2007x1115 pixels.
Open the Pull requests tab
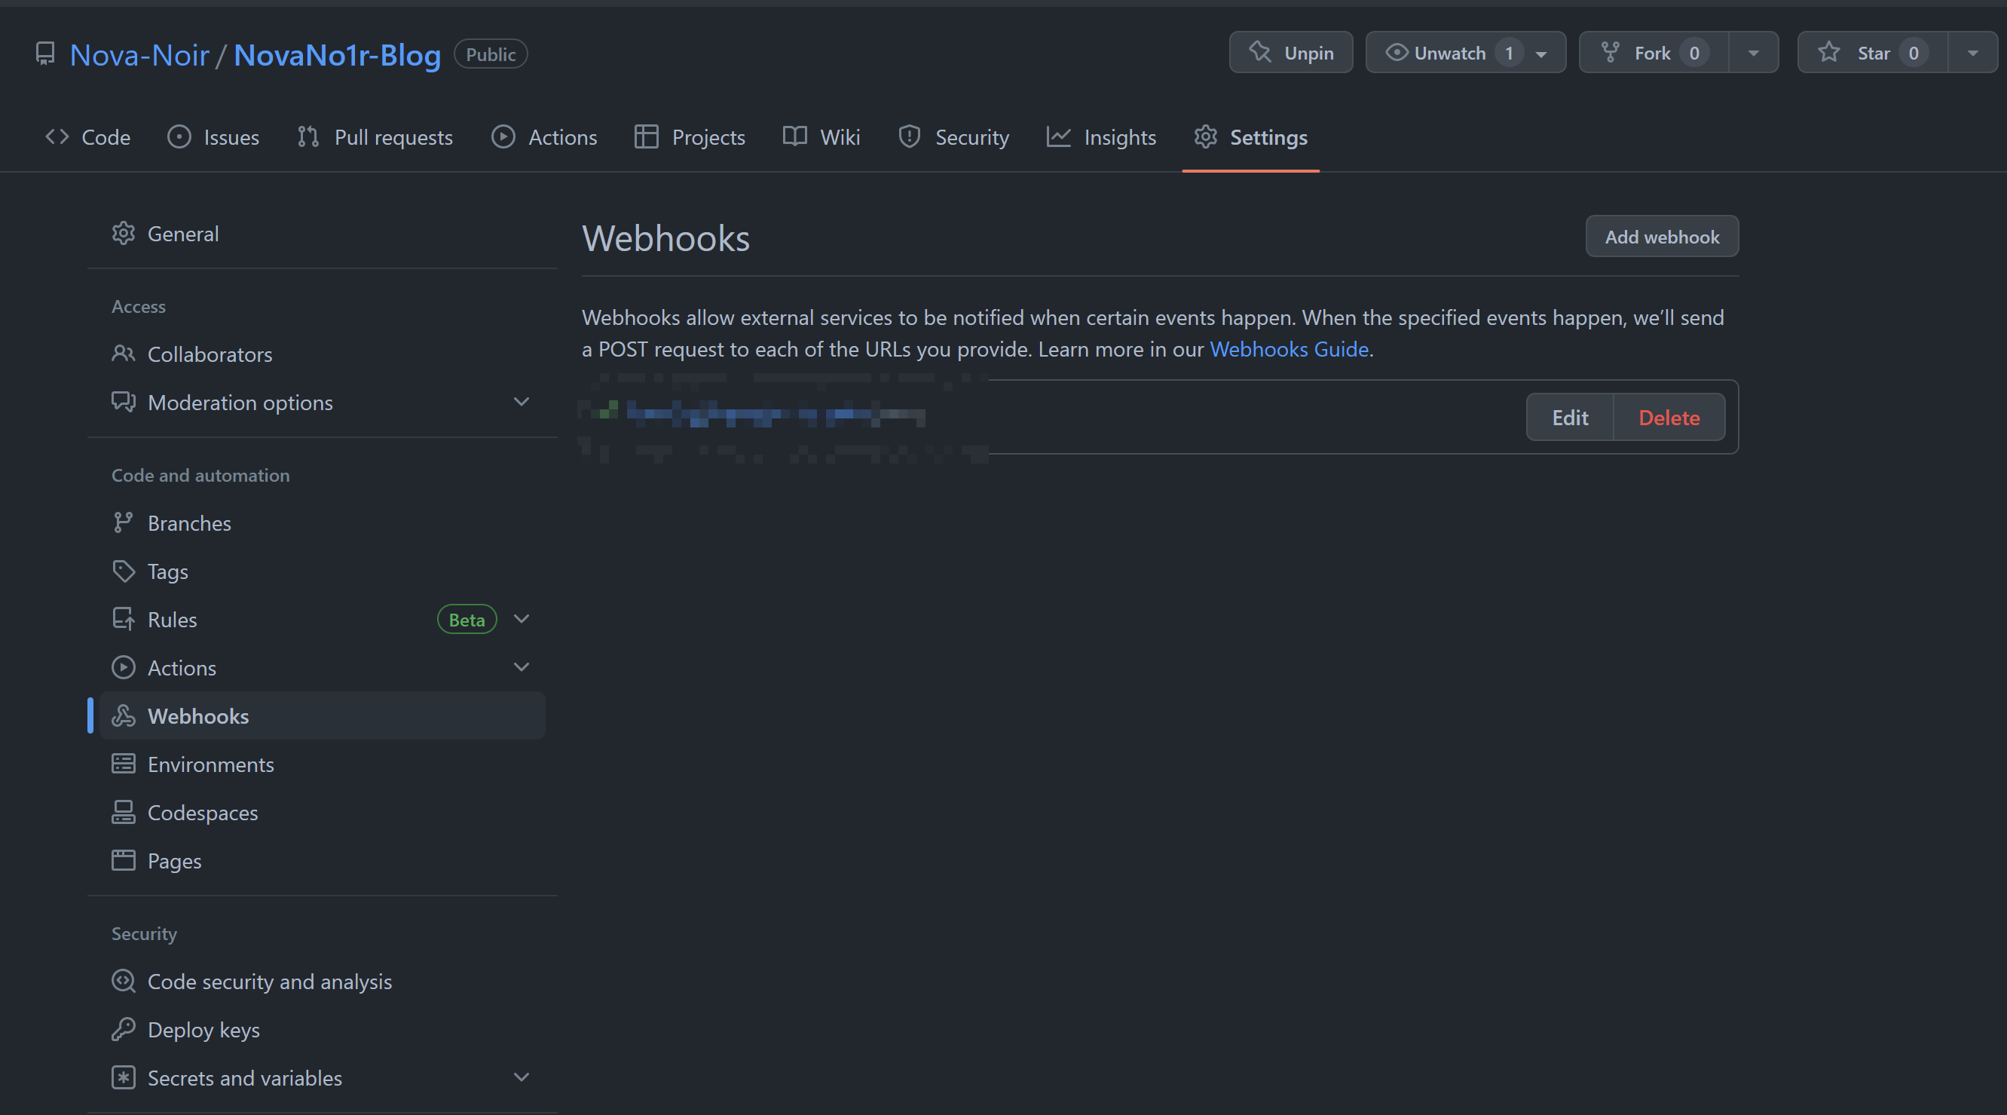click(374, 137)
